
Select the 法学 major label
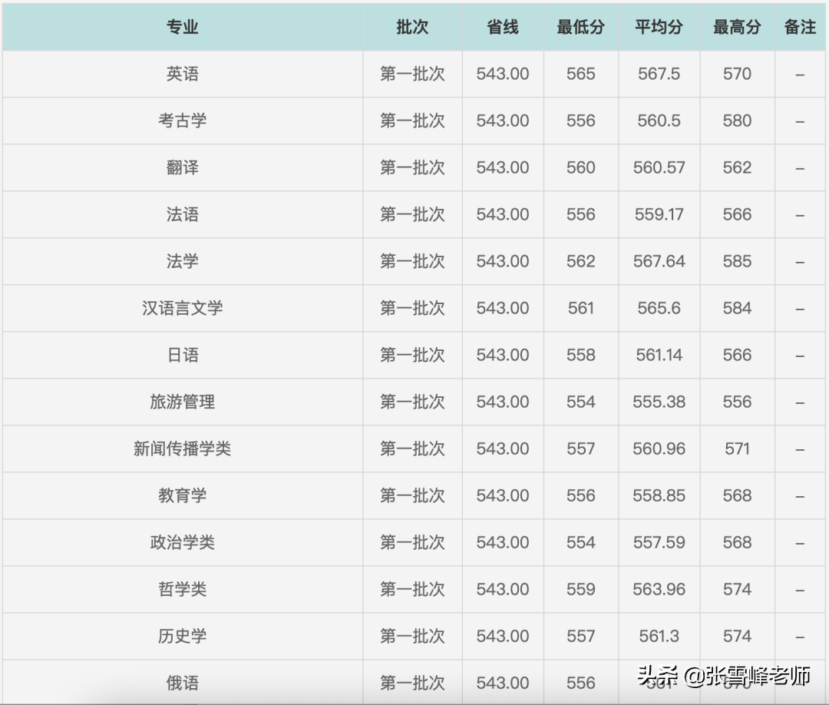(x=181, y=261)
